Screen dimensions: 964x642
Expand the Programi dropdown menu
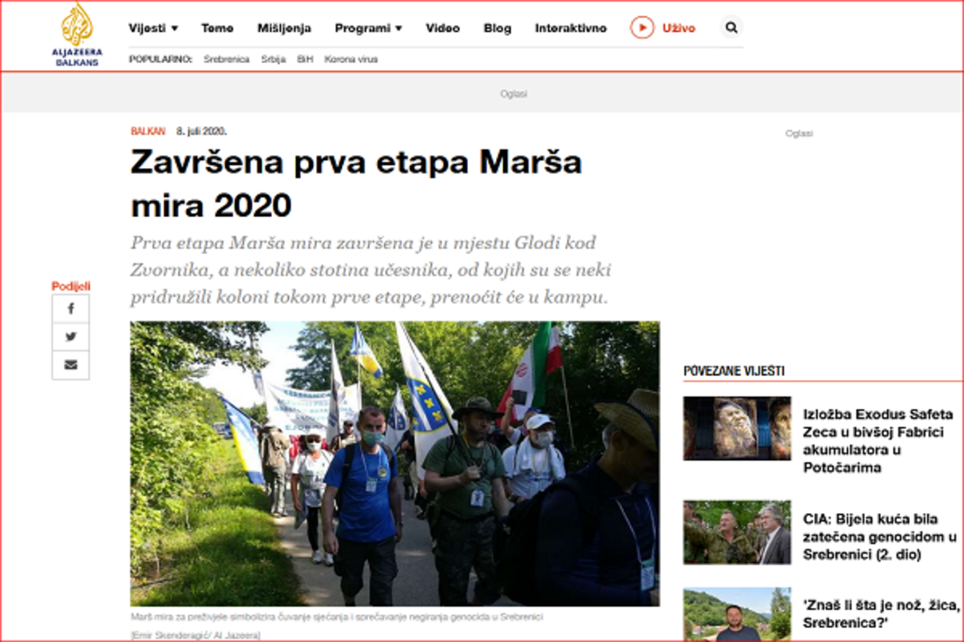pyautogui.click(x=368, y=28)
